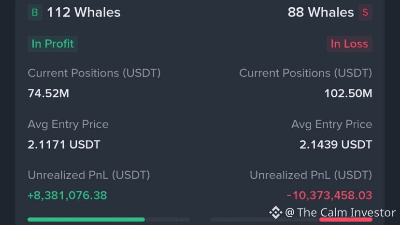Open 112 Whales buyers heading
This screenshot has height=225, width=400.
tap(84, 13)
